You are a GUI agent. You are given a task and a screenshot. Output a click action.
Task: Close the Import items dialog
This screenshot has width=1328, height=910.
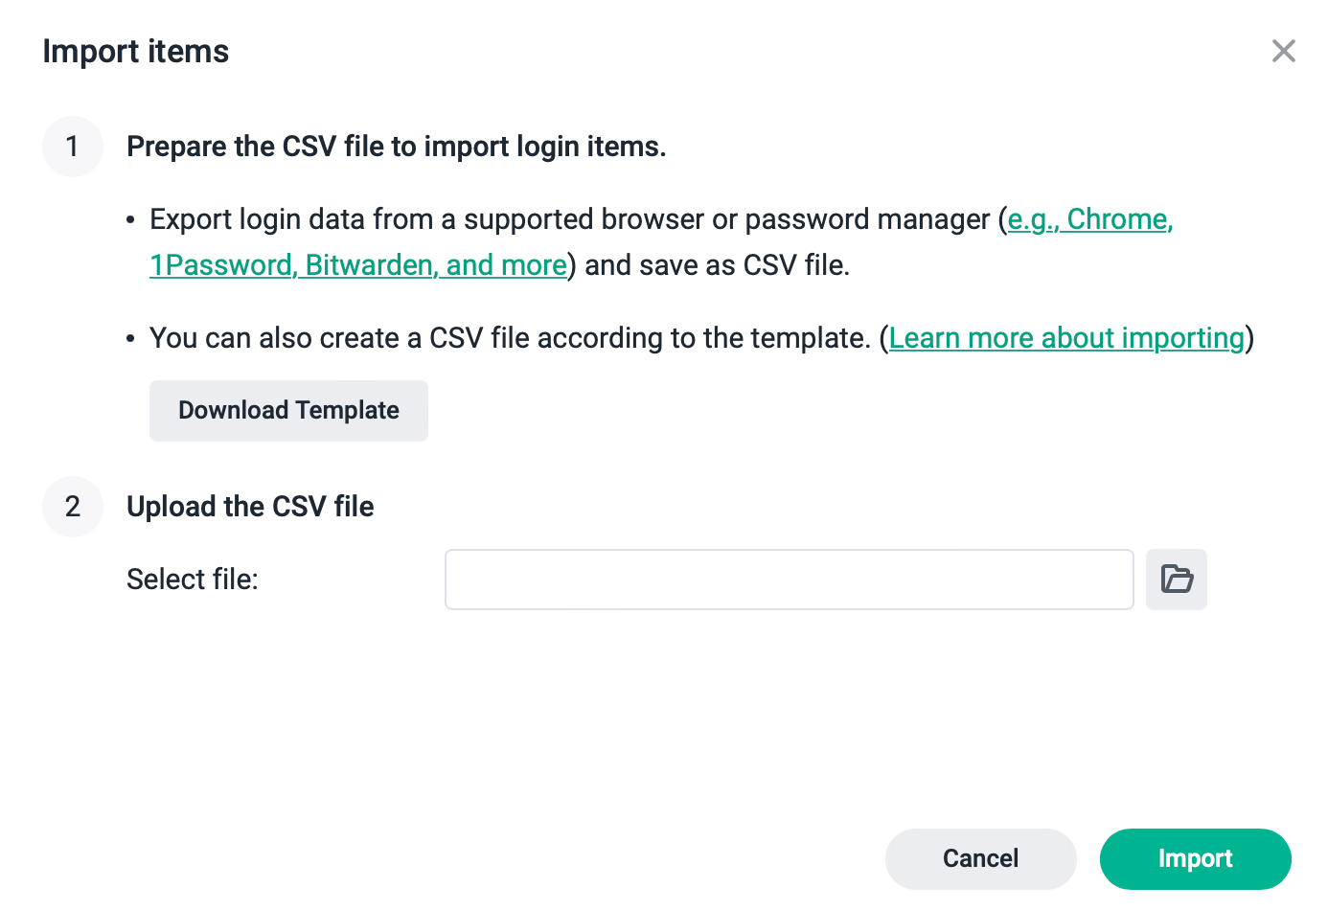point(1283,51)
